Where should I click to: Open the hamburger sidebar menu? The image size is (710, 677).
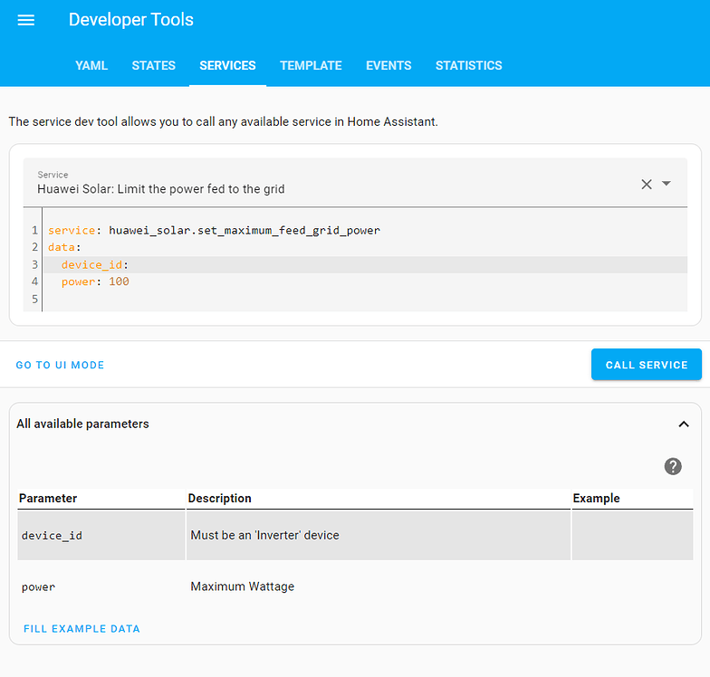click(x=26, y=20)
